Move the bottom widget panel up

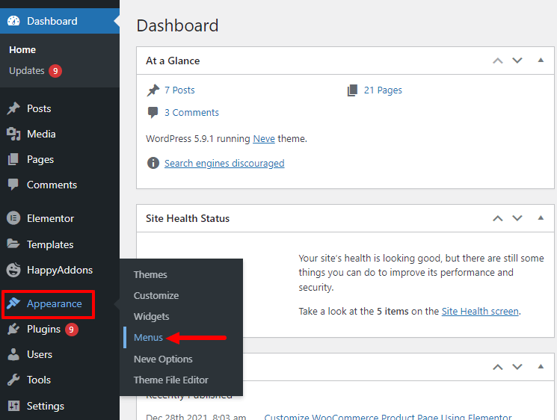(x=498, y=367)
